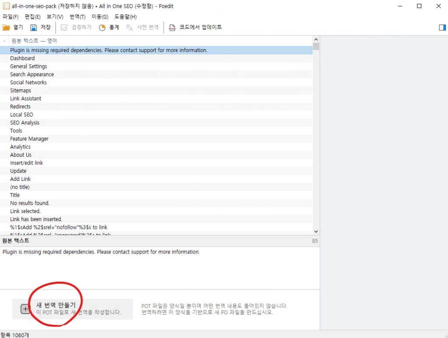
Task: Select the 'Link has been inserted.' row
Action: point(156,219)
